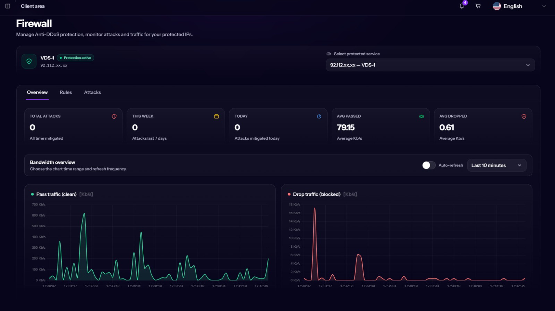Screen dimensions: 555x311
Task: Open the shopping cart
Action: pyautogui.click(x=478, y=6)
